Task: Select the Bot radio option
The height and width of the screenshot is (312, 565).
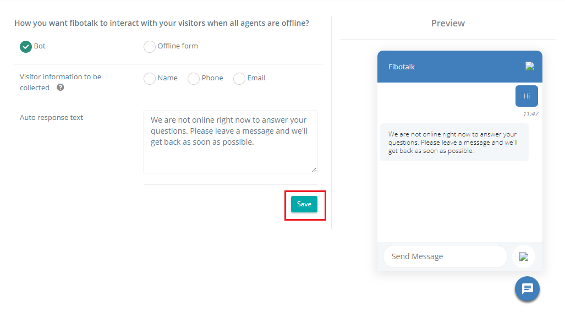Action: (26, 46)
